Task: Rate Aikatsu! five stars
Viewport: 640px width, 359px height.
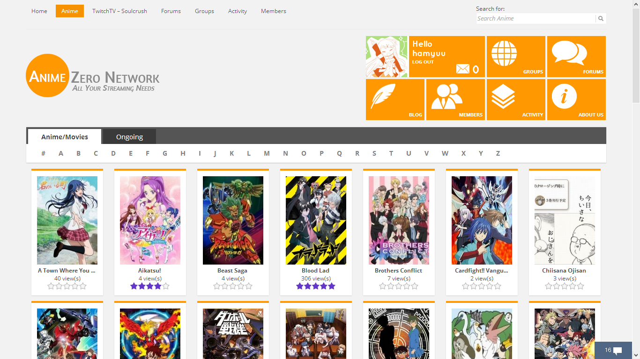Action: coord(166,286)
